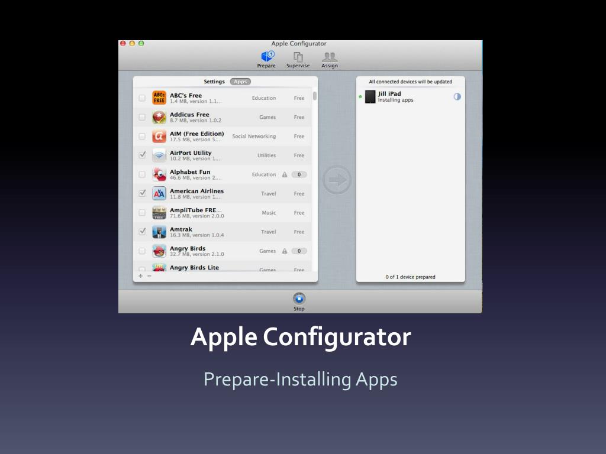Click the Jill iPad progress indicator
The image size is (606, 454).
click(x=457, y=96)
